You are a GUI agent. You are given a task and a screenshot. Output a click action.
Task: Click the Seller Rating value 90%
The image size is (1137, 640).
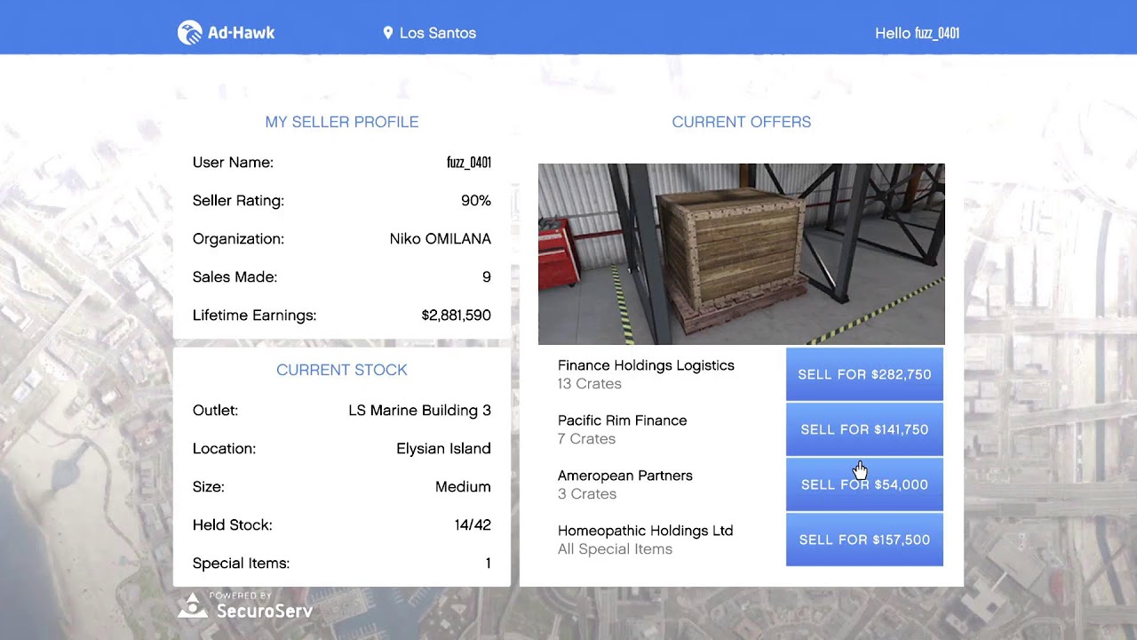pyautogui.click(x=476, y=201)
